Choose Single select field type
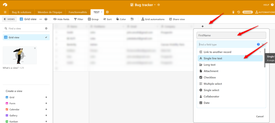This screenshot has height=123, width=275. tap(230, 90)
